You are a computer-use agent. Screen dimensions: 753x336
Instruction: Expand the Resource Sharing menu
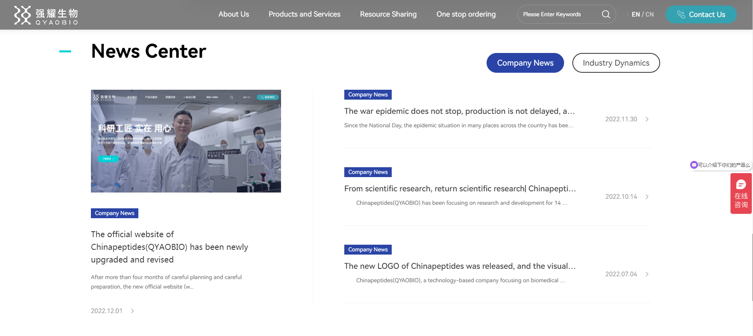(388, 14)
